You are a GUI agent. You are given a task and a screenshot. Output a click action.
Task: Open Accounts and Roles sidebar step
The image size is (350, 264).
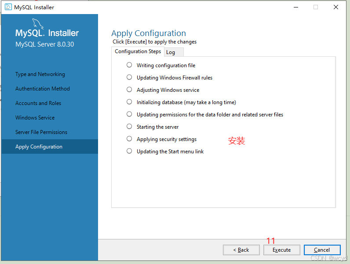coord(38,103)
